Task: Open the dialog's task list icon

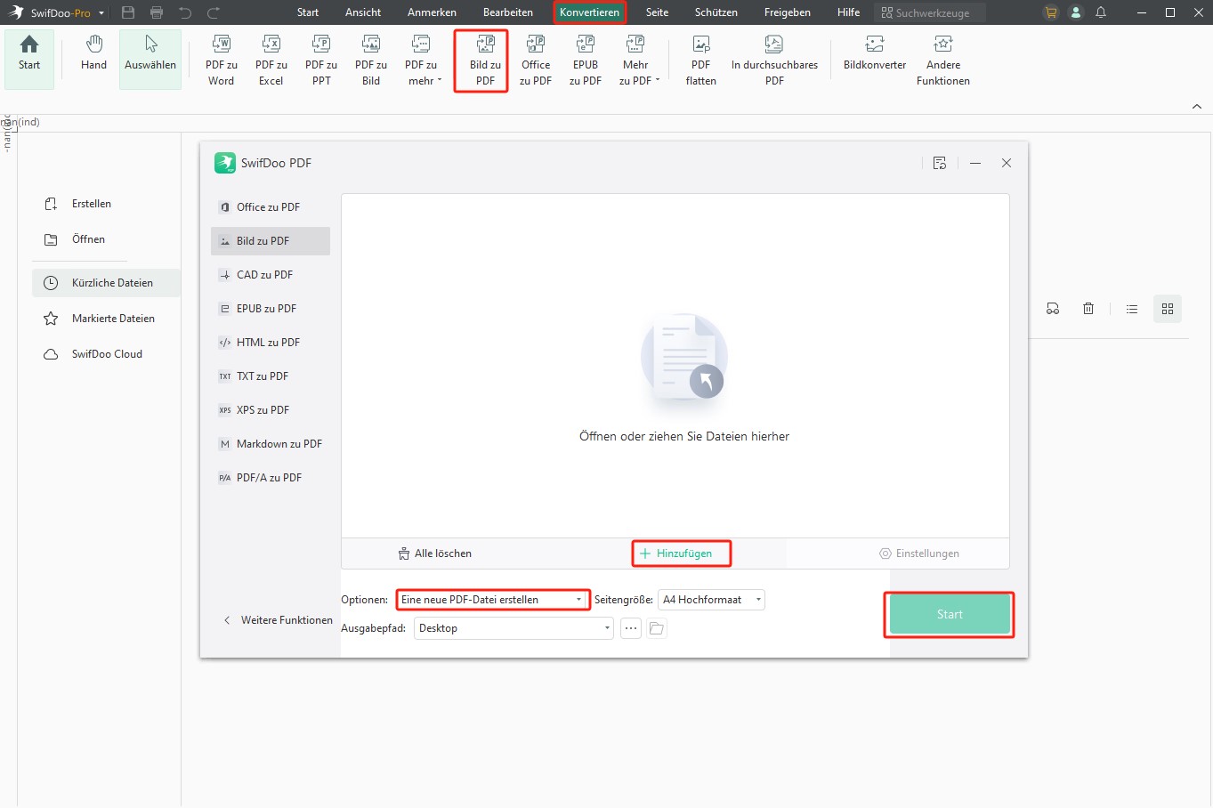Action: [x=940, y=163]
